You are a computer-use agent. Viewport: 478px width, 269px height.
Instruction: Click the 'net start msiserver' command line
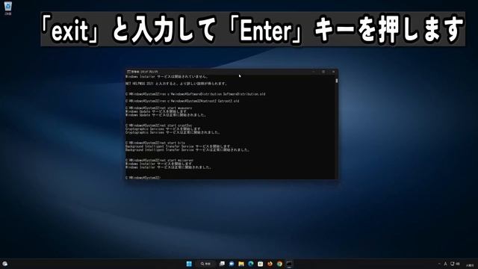[x=159, y=160]
